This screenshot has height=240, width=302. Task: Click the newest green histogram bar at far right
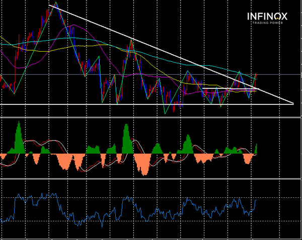(x=256, y=148)
